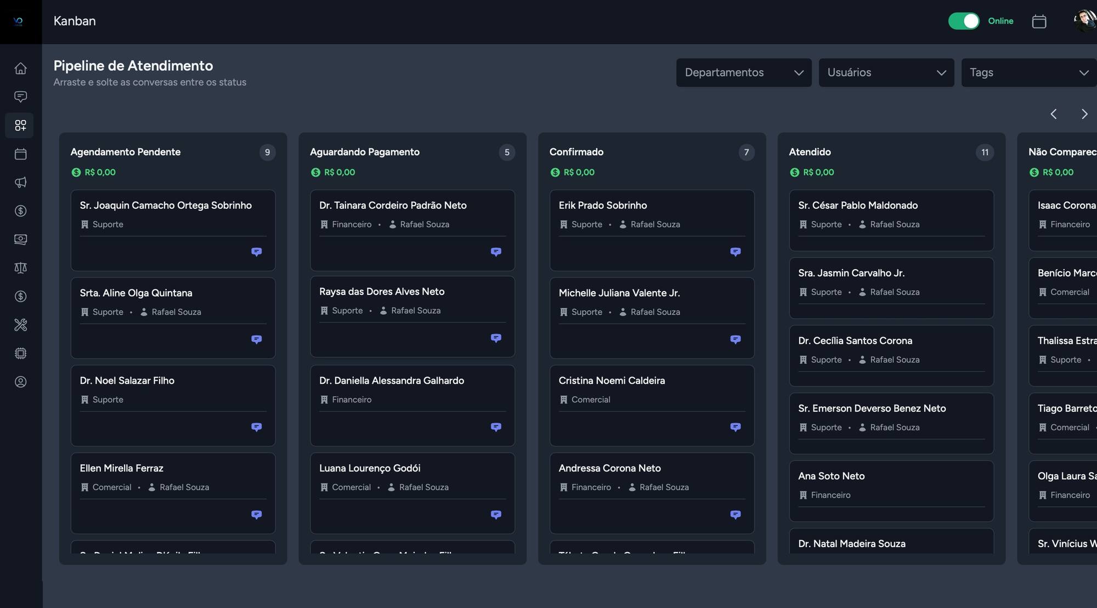The height and width of the screenshot is (608, 1097).
Task: Open chat on Dr. Noel Salazar Filho card
Action: (256, 427)
